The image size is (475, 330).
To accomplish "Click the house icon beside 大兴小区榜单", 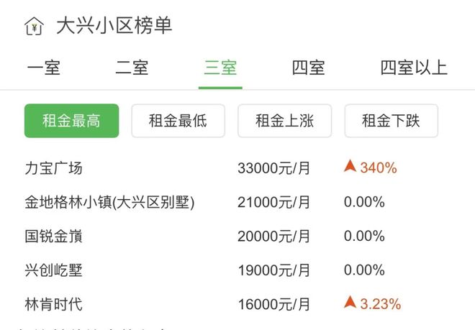I will tap(33, 27).
